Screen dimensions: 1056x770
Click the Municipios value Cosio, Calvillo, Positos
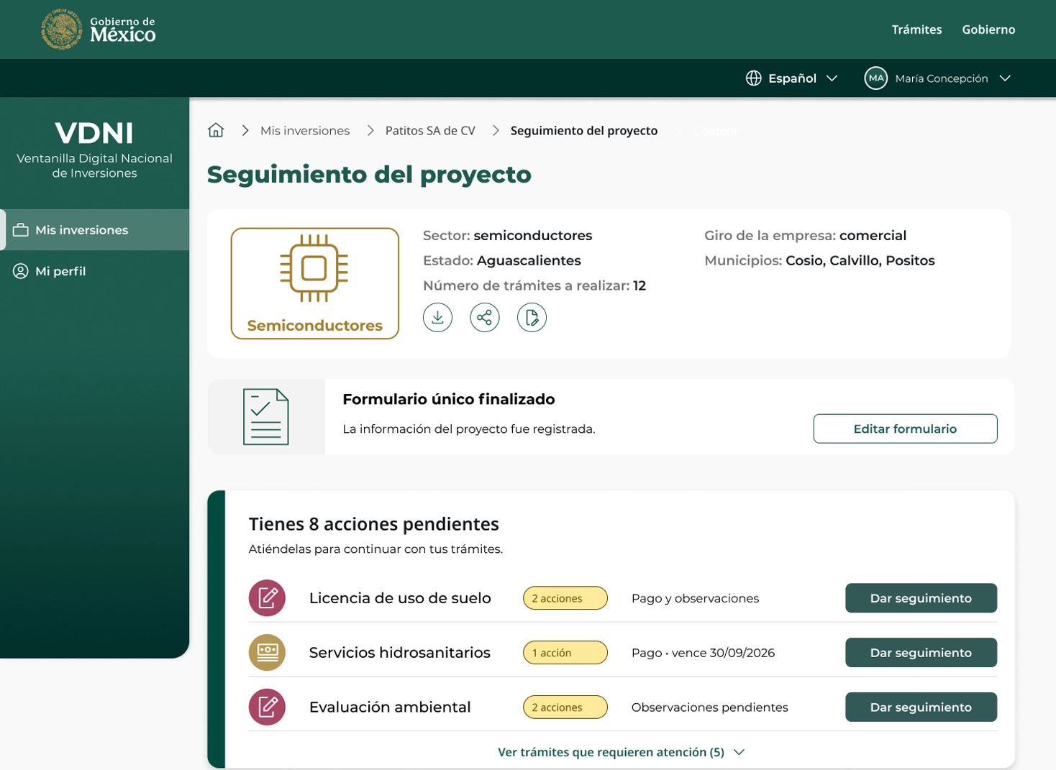tap(860, 261)
